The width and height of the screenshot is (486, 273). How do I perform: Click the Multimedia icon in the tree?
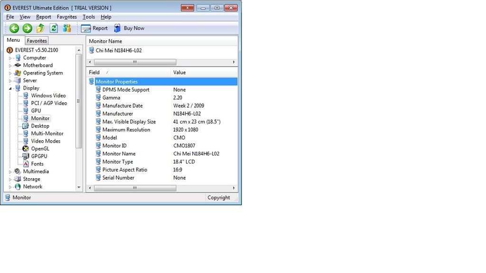click(18, 171)
